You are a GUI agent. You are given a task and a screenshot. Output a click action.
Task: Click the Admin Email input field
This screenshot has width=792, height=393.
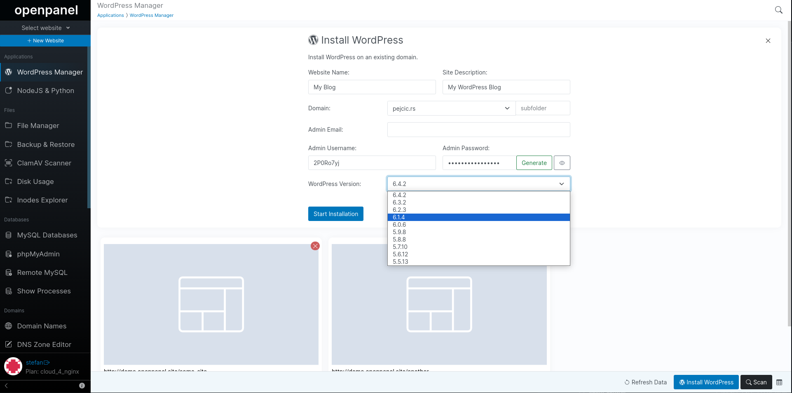[478, 130]
